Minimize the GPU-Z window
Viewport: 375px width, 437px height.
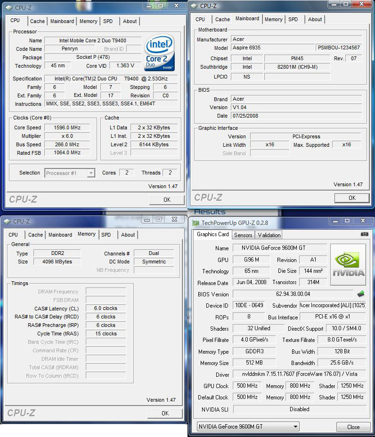[x=335, y=221]
